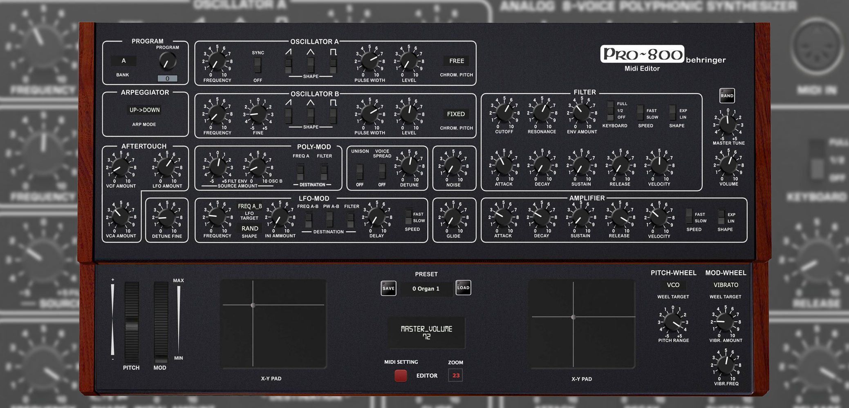Image resolution: width=849 pixels, height=408 pixels.
Task: Open Oscillator B chrom. pitch FIXED selector
Action: 456,114
